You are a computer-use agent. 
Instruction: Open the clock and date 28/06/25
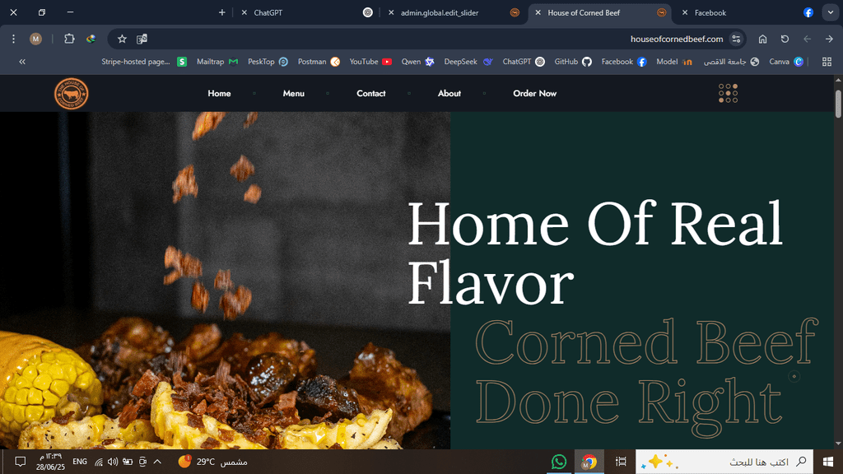(x=50, y=462)
